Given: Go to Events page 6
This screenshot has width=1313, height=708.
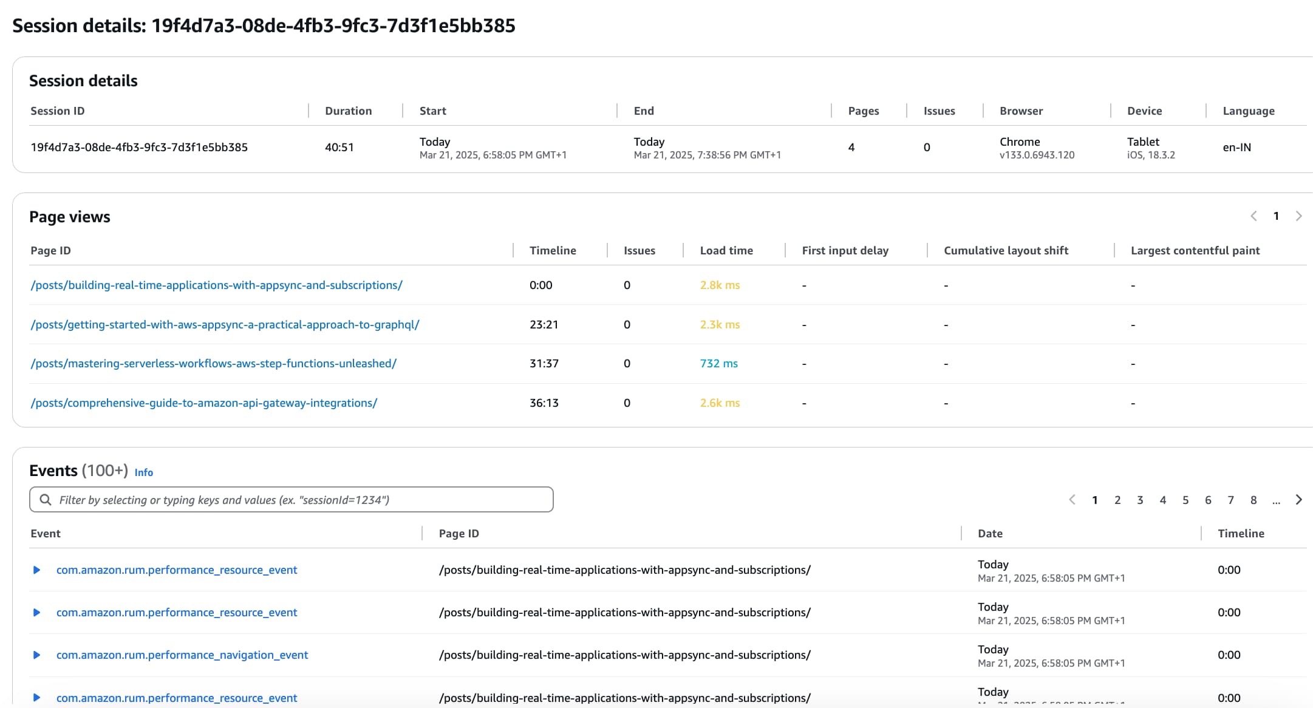Looking at the screenshot, I should pyautogui.click(x=1208, y=500).
